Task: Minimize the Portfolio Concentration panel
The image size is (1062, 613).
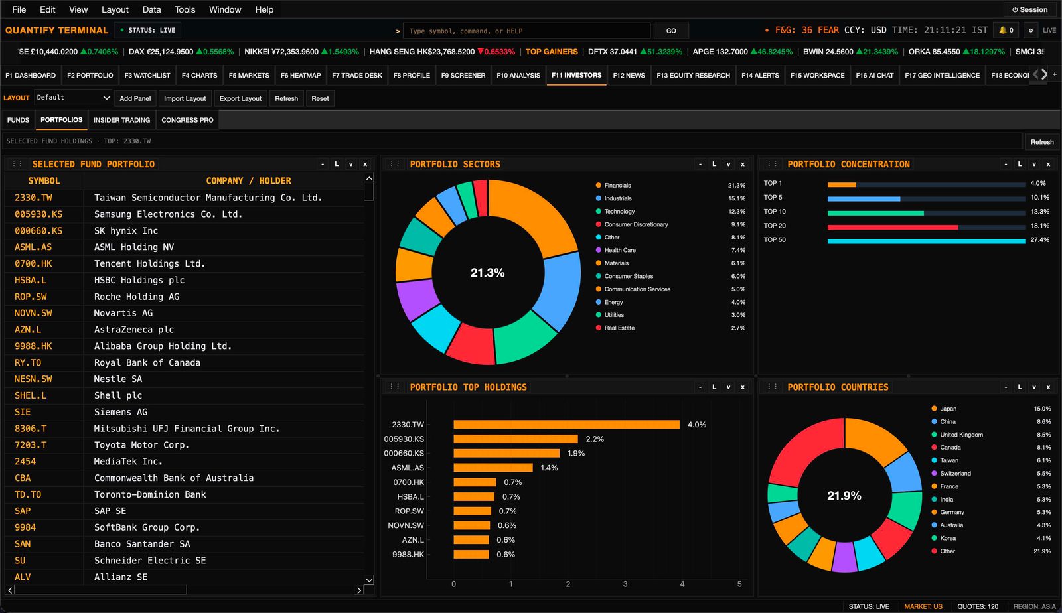Action: coord(1006,164)
